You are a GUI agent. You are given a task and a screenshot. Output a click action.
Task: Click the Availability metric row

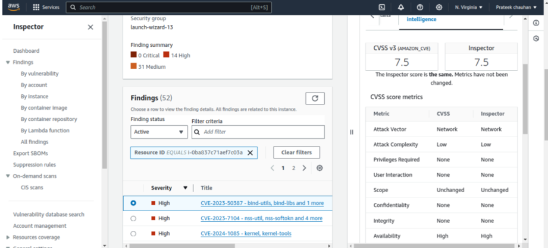click(x=441, y=236)
